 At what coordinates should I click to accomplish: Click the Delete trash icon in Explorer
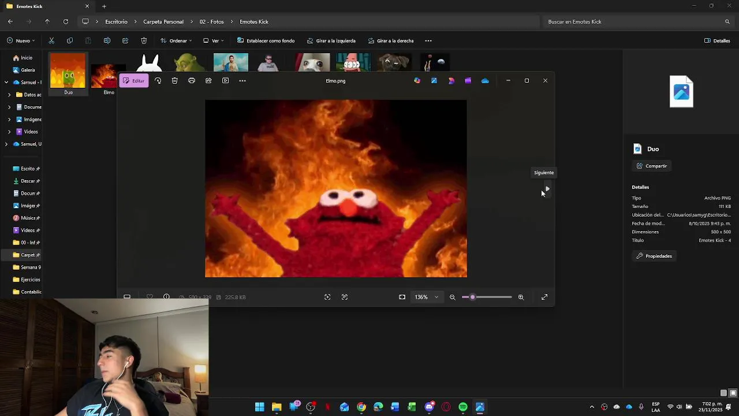pyautogui.click(x=144, y=41)
